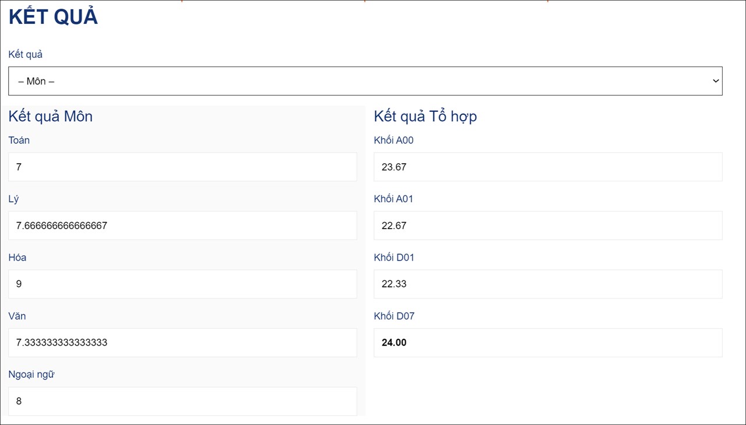Click the Khối D07 result field

[548, 342]
